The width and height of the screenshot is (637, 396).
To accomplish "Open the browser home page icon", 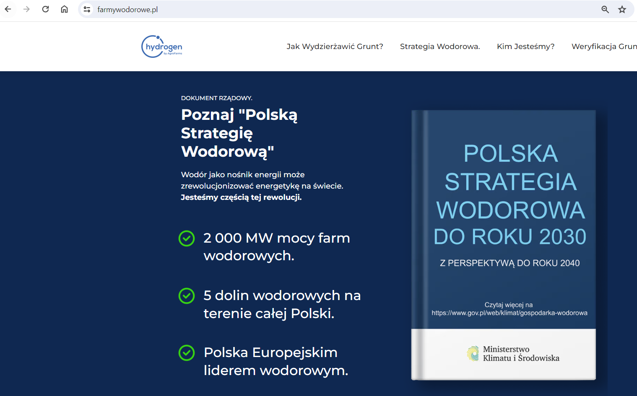I will point(64,9).
